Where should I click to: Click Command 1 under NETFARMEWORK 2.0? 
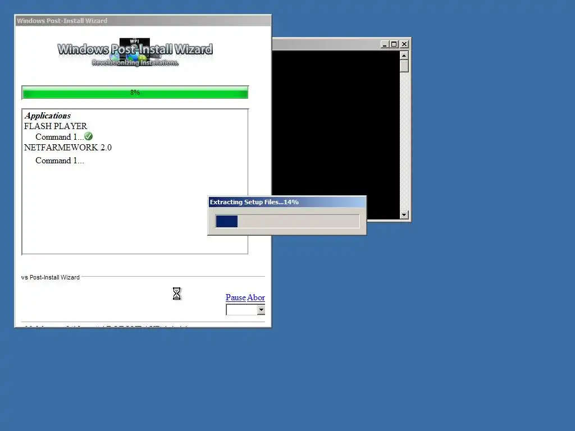point(60,161)
